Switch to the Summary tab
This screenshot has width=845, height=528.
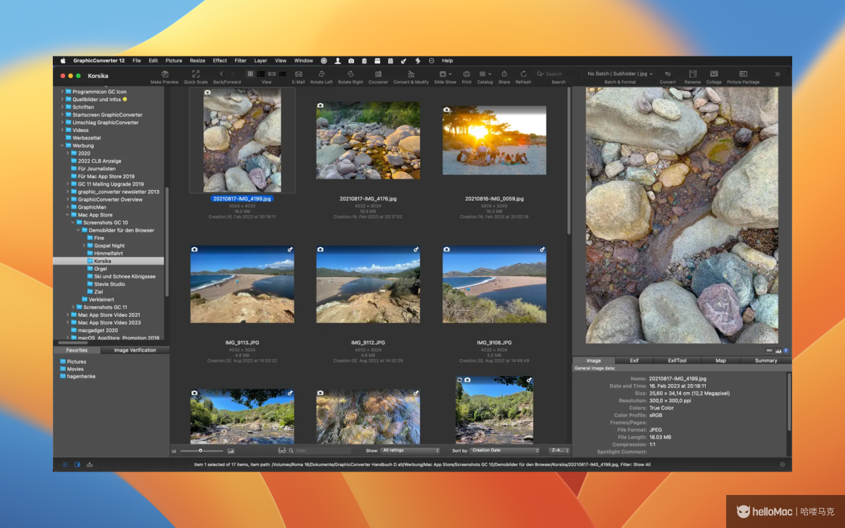tap(766, 361)
